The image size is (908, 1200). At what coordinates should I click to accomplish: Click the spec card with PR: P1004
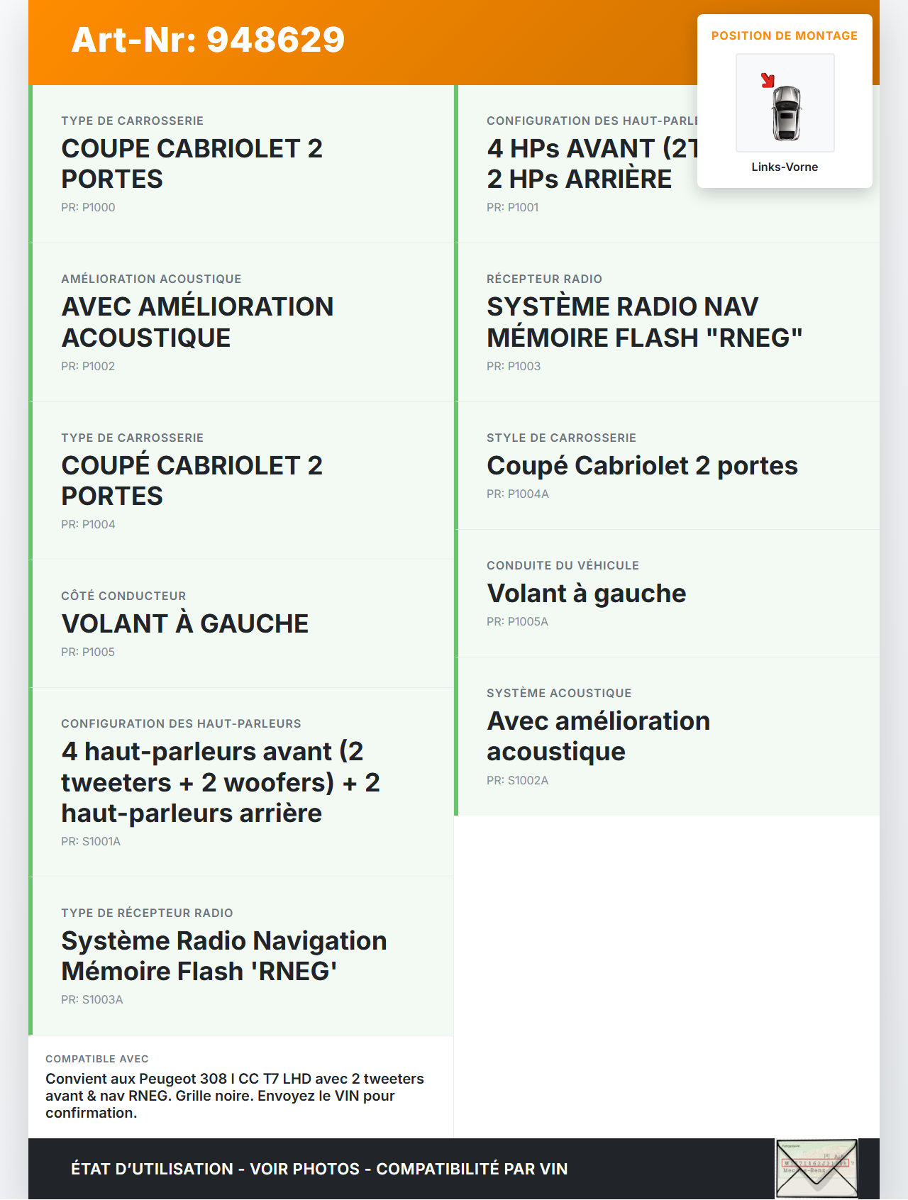[241, 481]
